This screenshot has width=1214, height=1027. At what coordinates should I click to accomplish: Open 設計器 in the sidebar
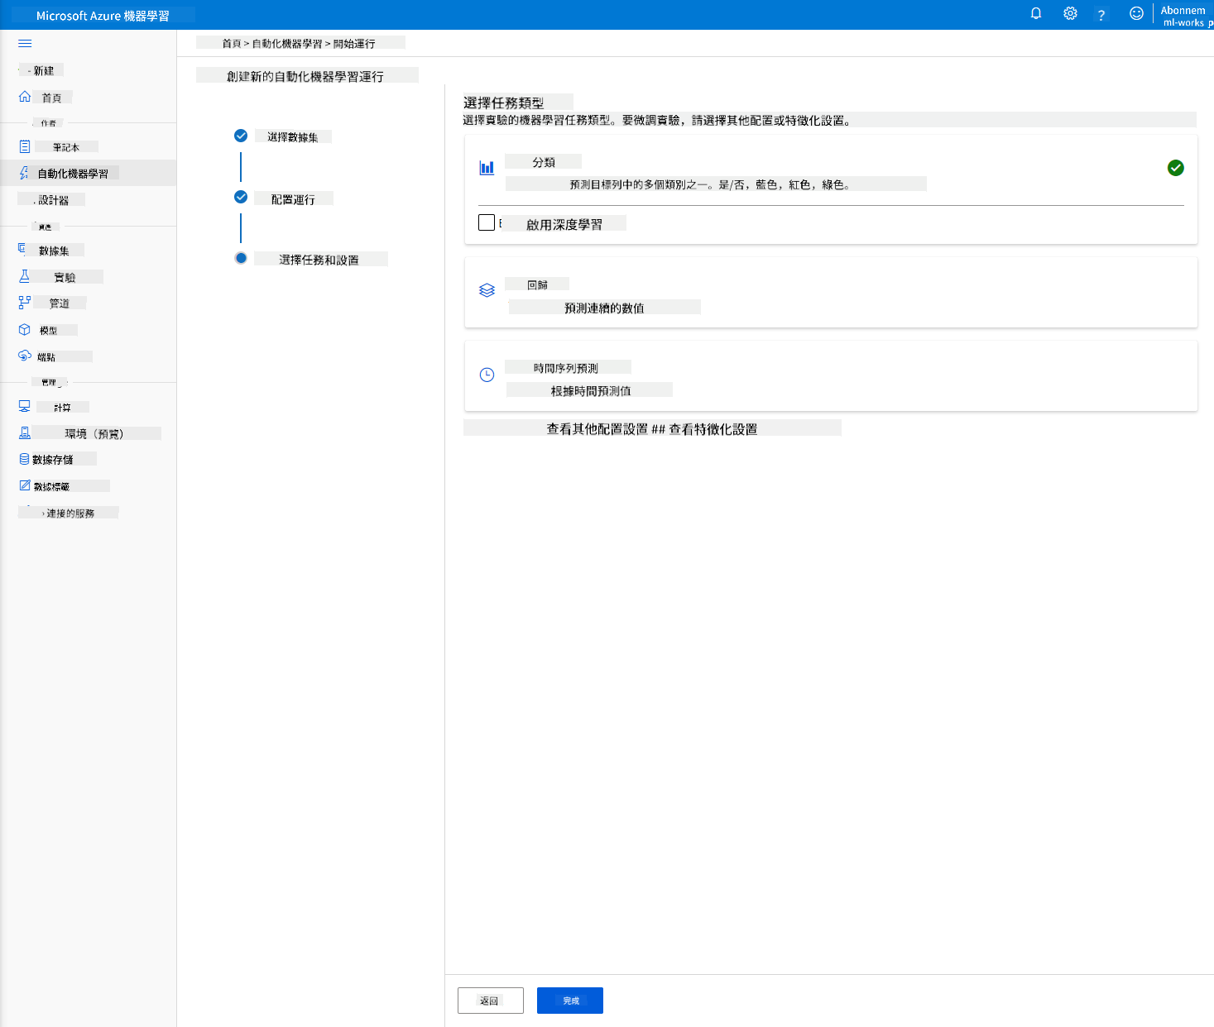click(54, 200)
